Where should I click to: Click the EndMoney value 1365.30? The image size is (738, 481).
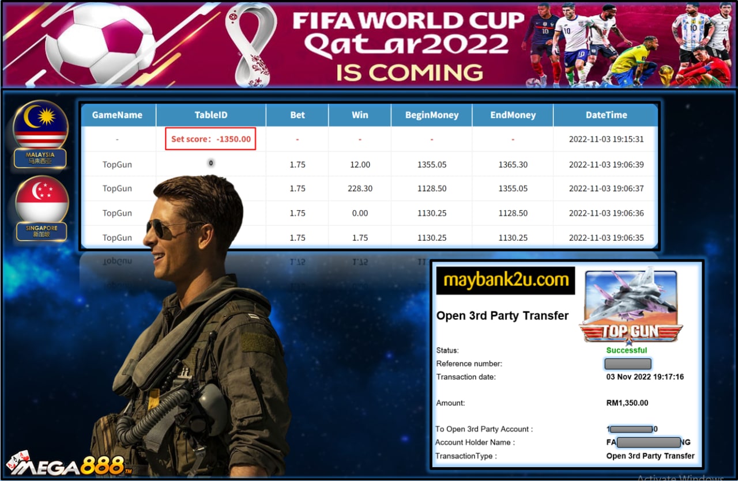[513, 165]
